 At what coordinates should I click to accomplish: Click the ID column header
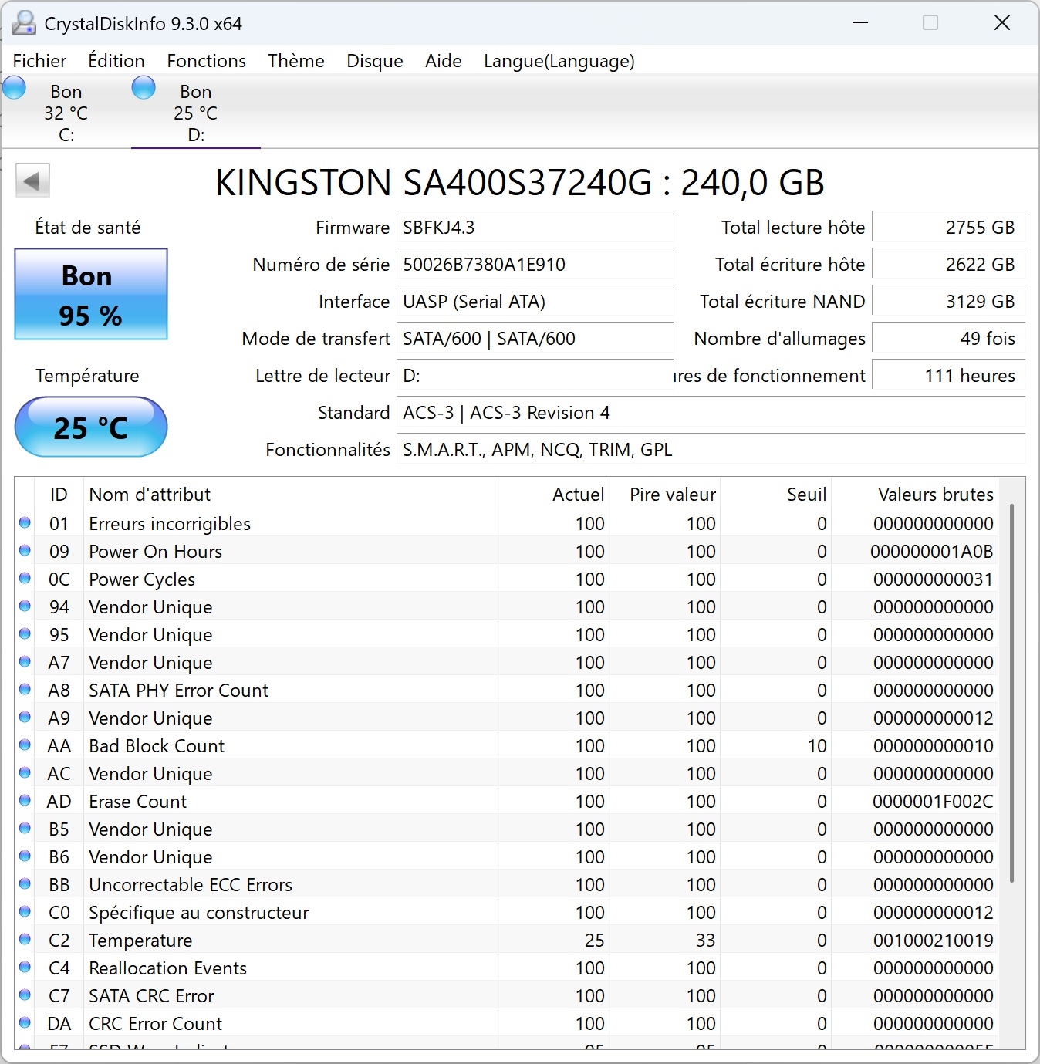point(59,495)
